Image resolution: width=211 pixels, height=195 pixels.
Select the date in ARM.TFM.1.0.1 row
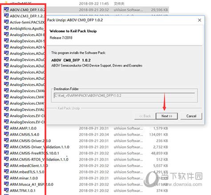tap(94, 191)
